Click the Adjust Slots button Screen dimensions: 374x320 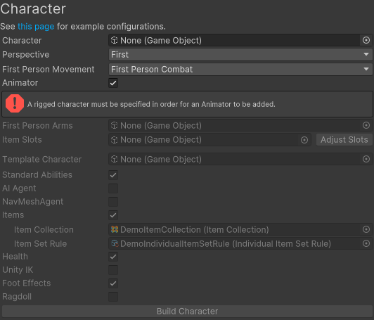click(344, 140)
